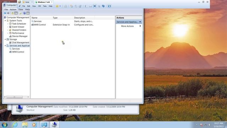Close the Windows 7 x64 tab
227x128 pixels.
[52, 2]
